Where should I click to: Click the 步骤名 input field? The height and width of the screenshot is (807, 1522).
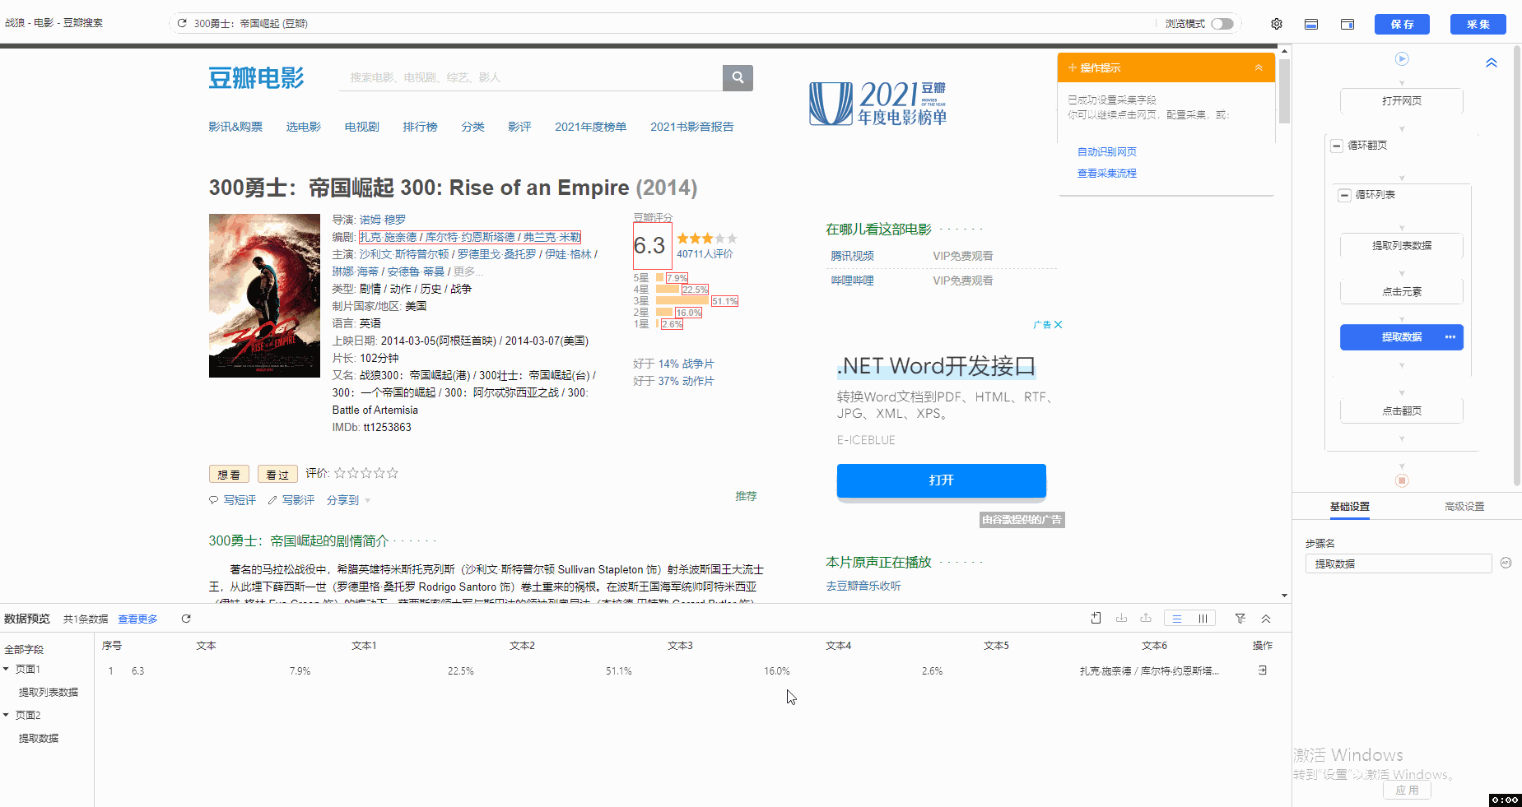pyautogui.click(x=1398, y=564)
